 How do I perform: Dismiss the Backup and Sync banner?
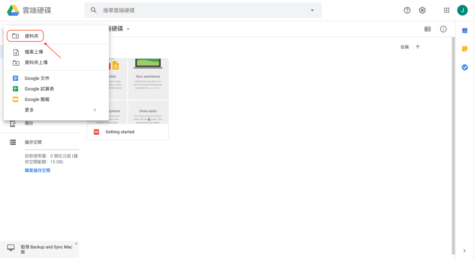click(76, 244)
